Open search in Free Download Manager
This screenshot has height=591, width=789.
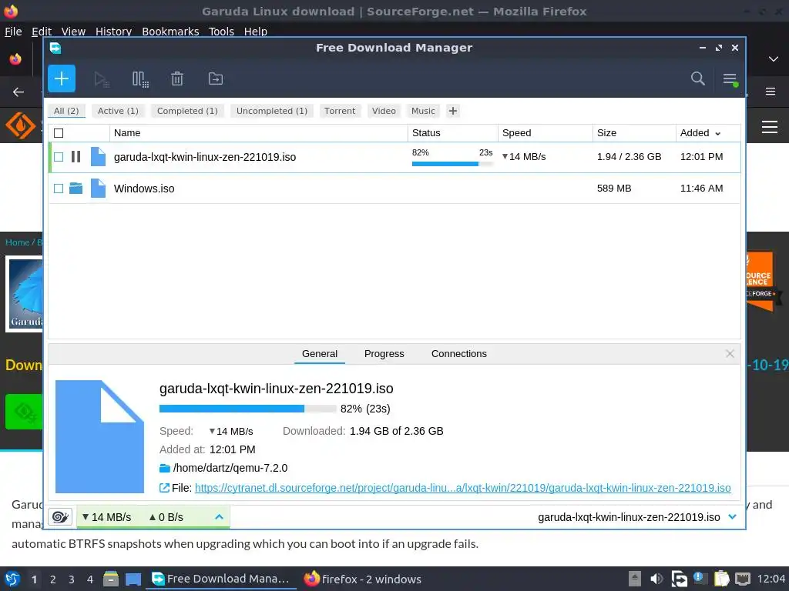point(697,78)
